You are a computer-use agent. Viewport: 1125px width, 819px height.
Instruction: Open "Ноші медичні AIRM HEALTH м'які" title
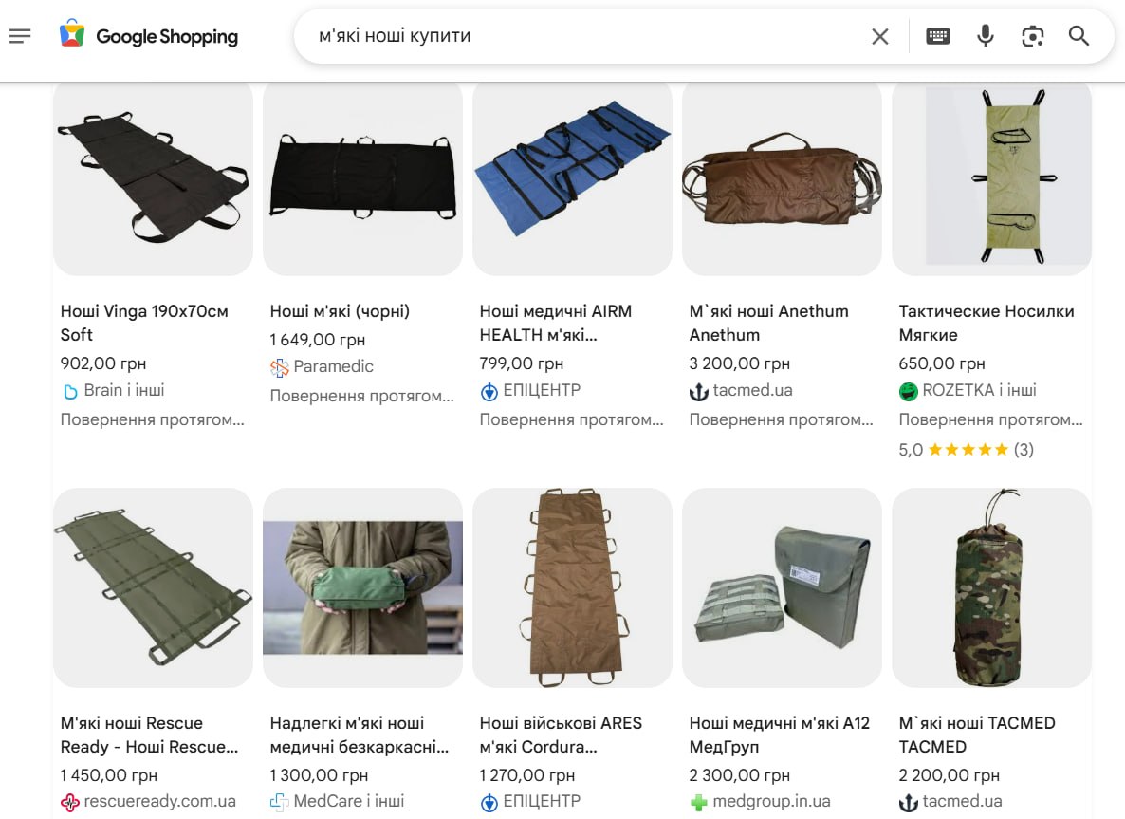click(x=555, y=323)
